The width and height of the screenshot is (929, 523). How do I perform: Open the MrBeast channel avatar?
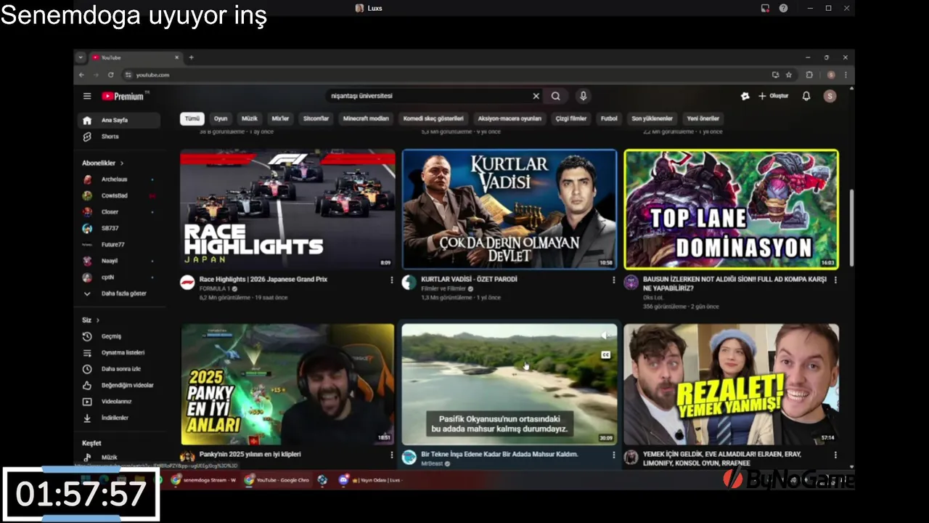point(409,458)
